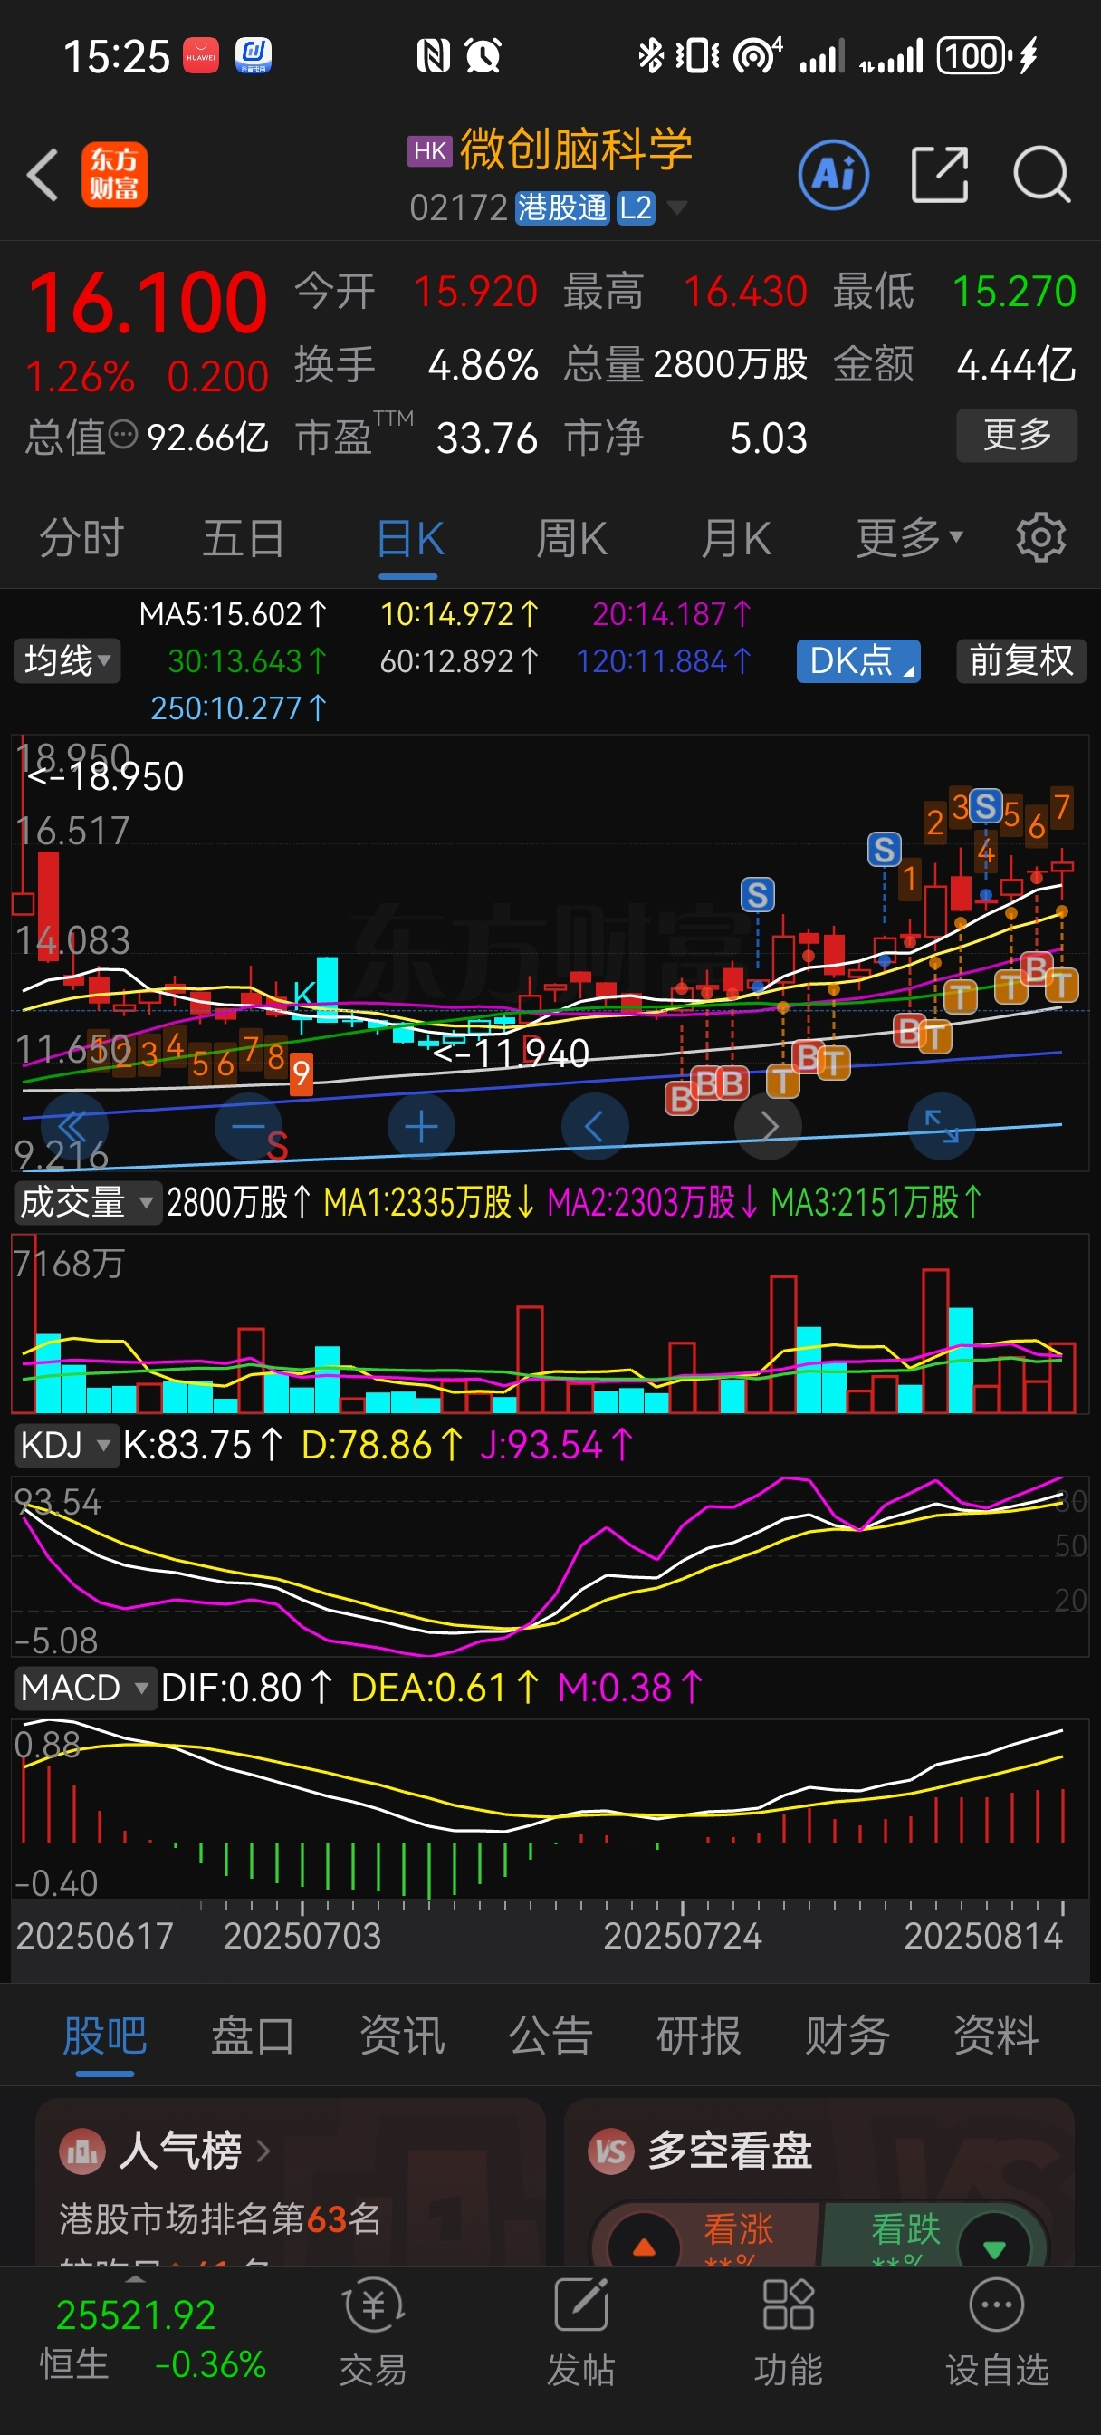Move chart left with arrow button
This screenshot has height=2435, width=1101.
pos(595,1126)
